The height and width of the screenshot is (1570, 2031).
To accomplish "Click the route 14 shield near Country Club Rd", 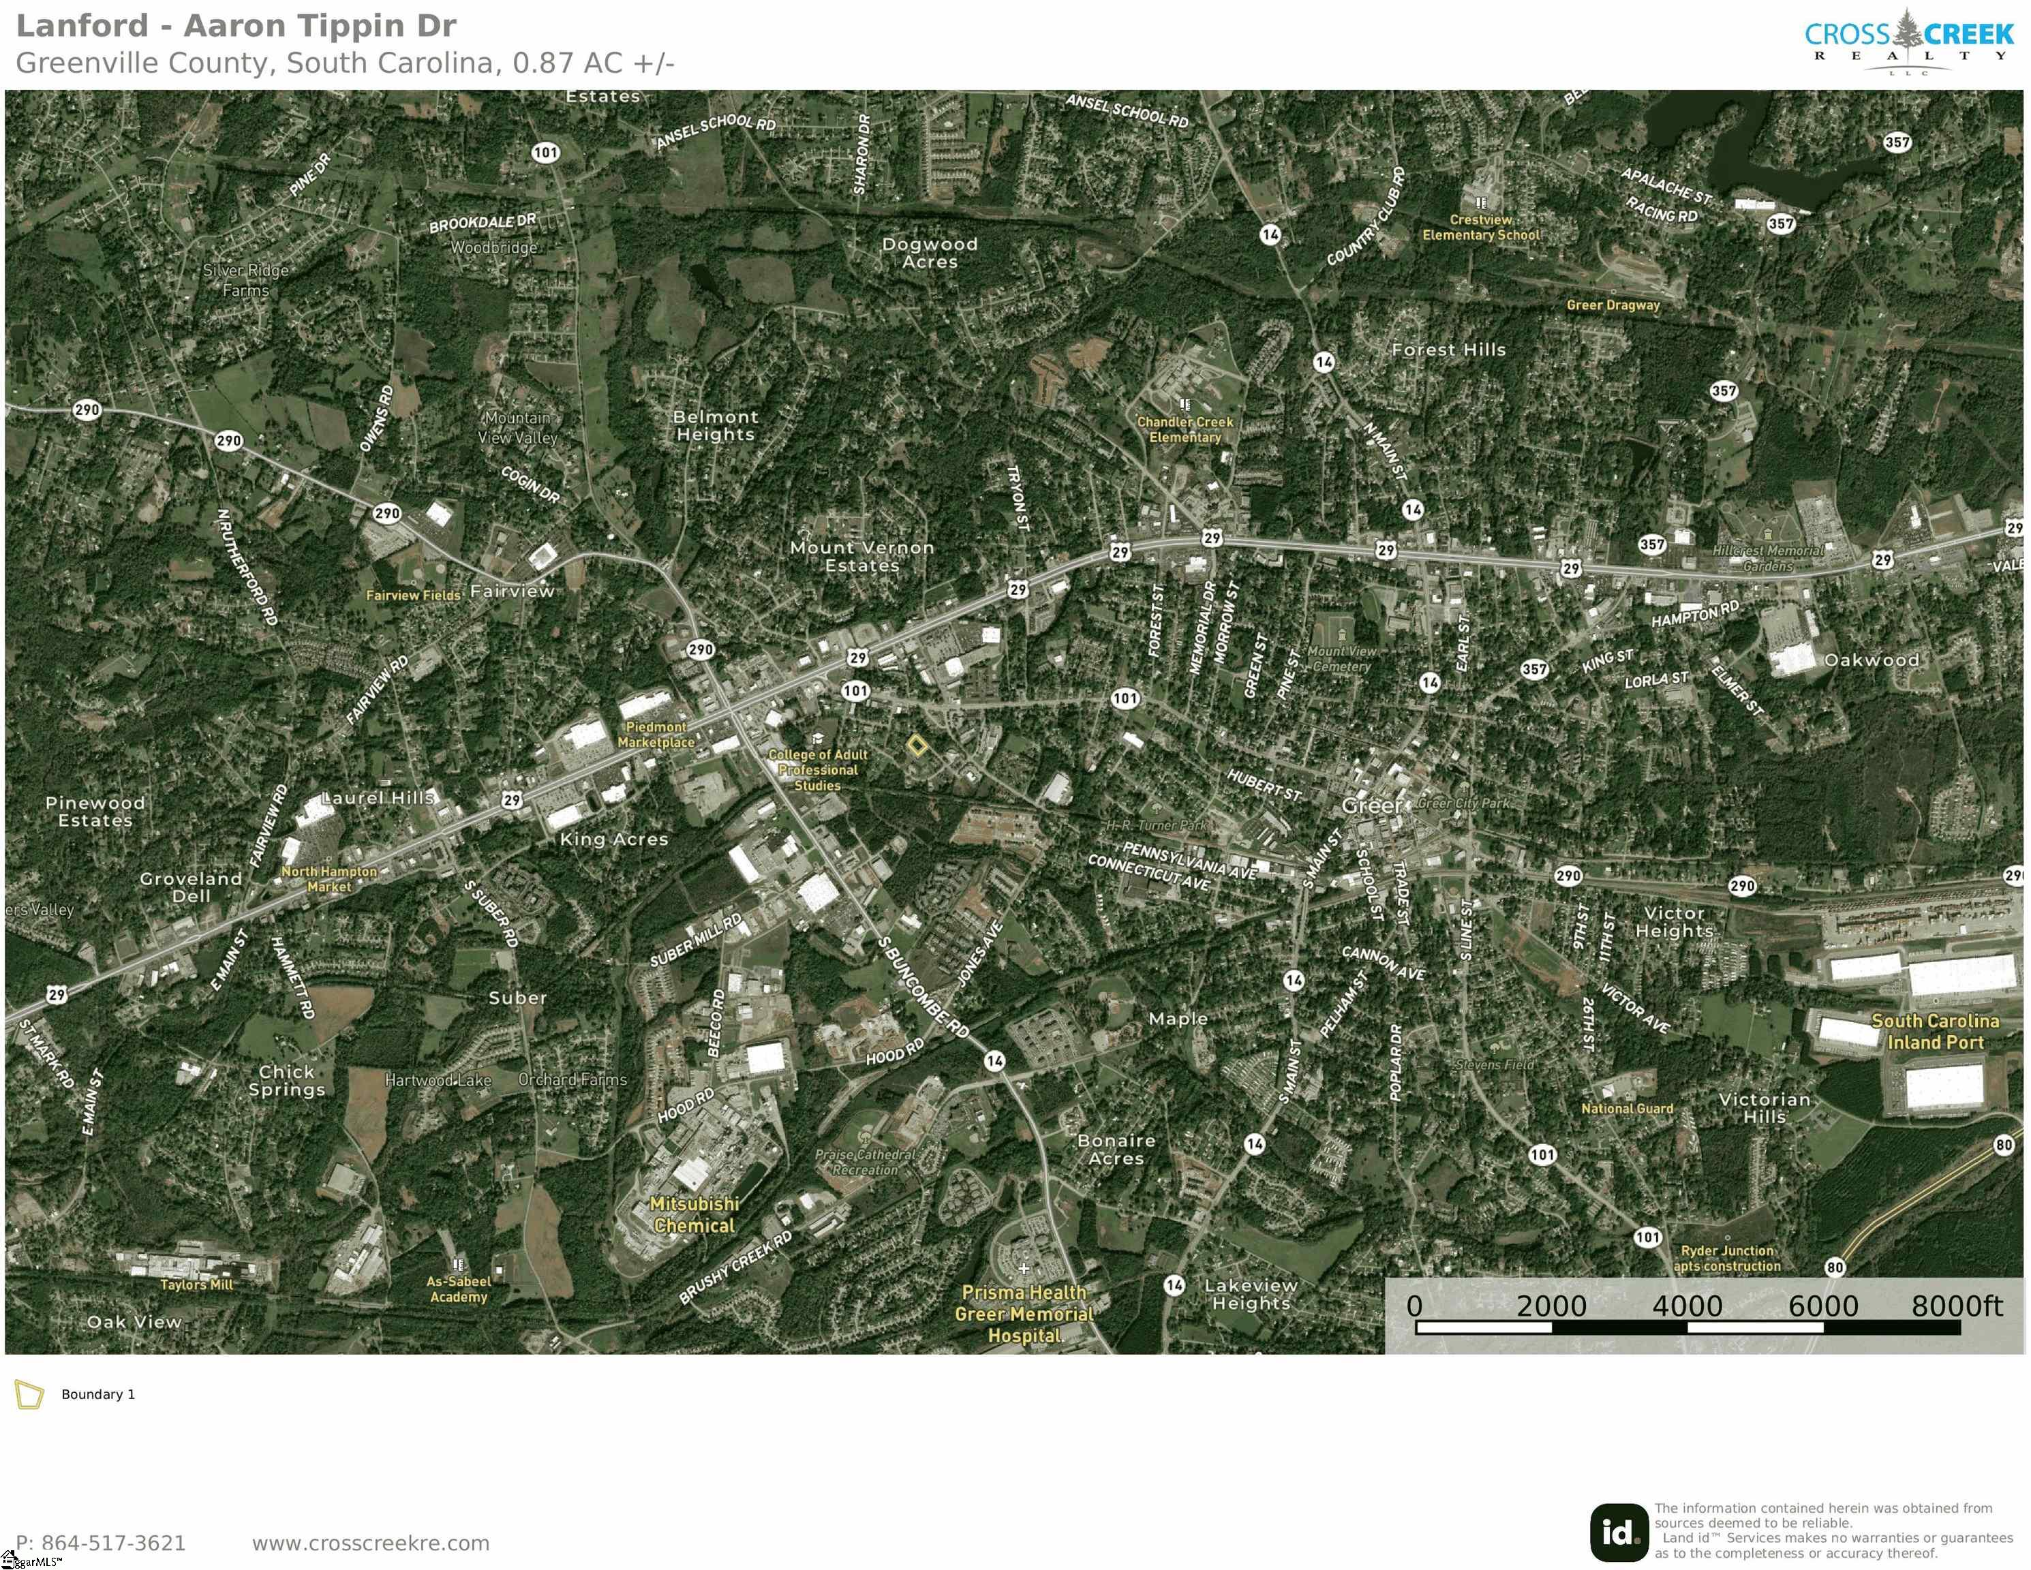I will click(x=1270, y=234).
